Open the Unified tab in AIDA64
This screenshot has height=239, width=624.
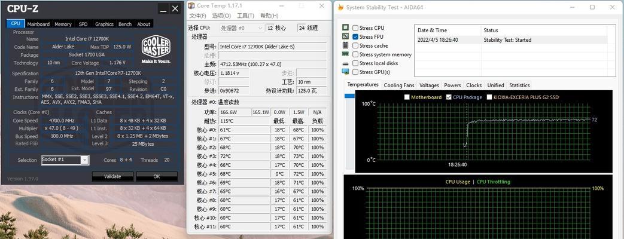tap(495, 85)
